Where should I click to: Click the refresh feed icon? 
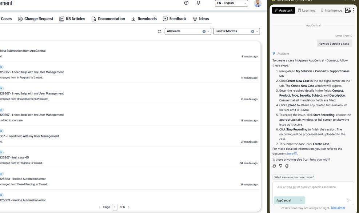[159, 31]
